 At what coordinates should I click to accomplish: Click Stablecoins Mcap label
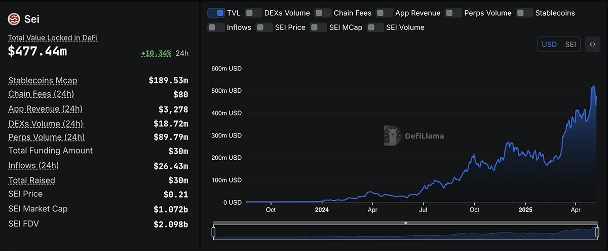43,80
